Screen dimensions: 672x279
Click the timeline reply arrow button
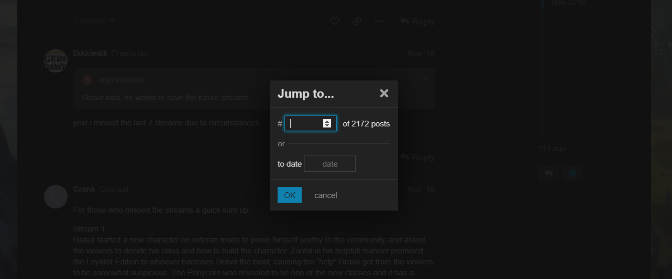(x=548, y=173)
